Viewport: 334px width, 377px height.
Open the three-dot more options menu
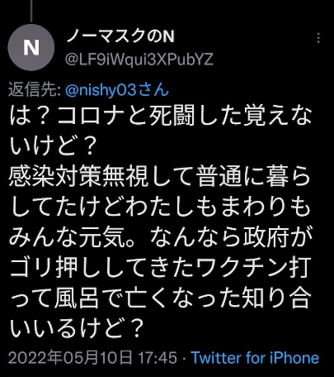pos(318,38)
